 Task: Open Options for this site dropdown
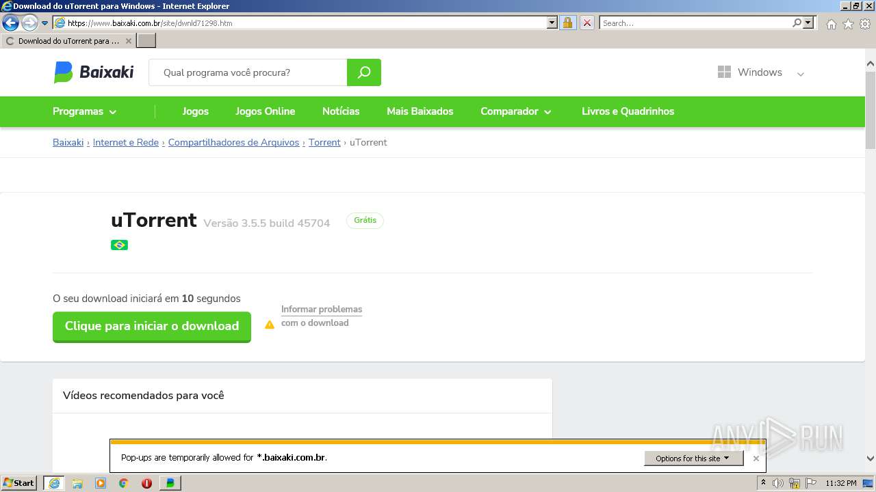[693, 459]
